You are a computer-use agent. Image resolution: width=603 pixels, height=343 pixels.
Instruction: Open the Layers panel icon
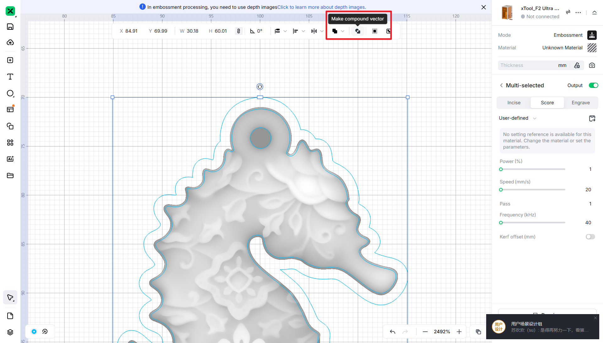point(10,332)
